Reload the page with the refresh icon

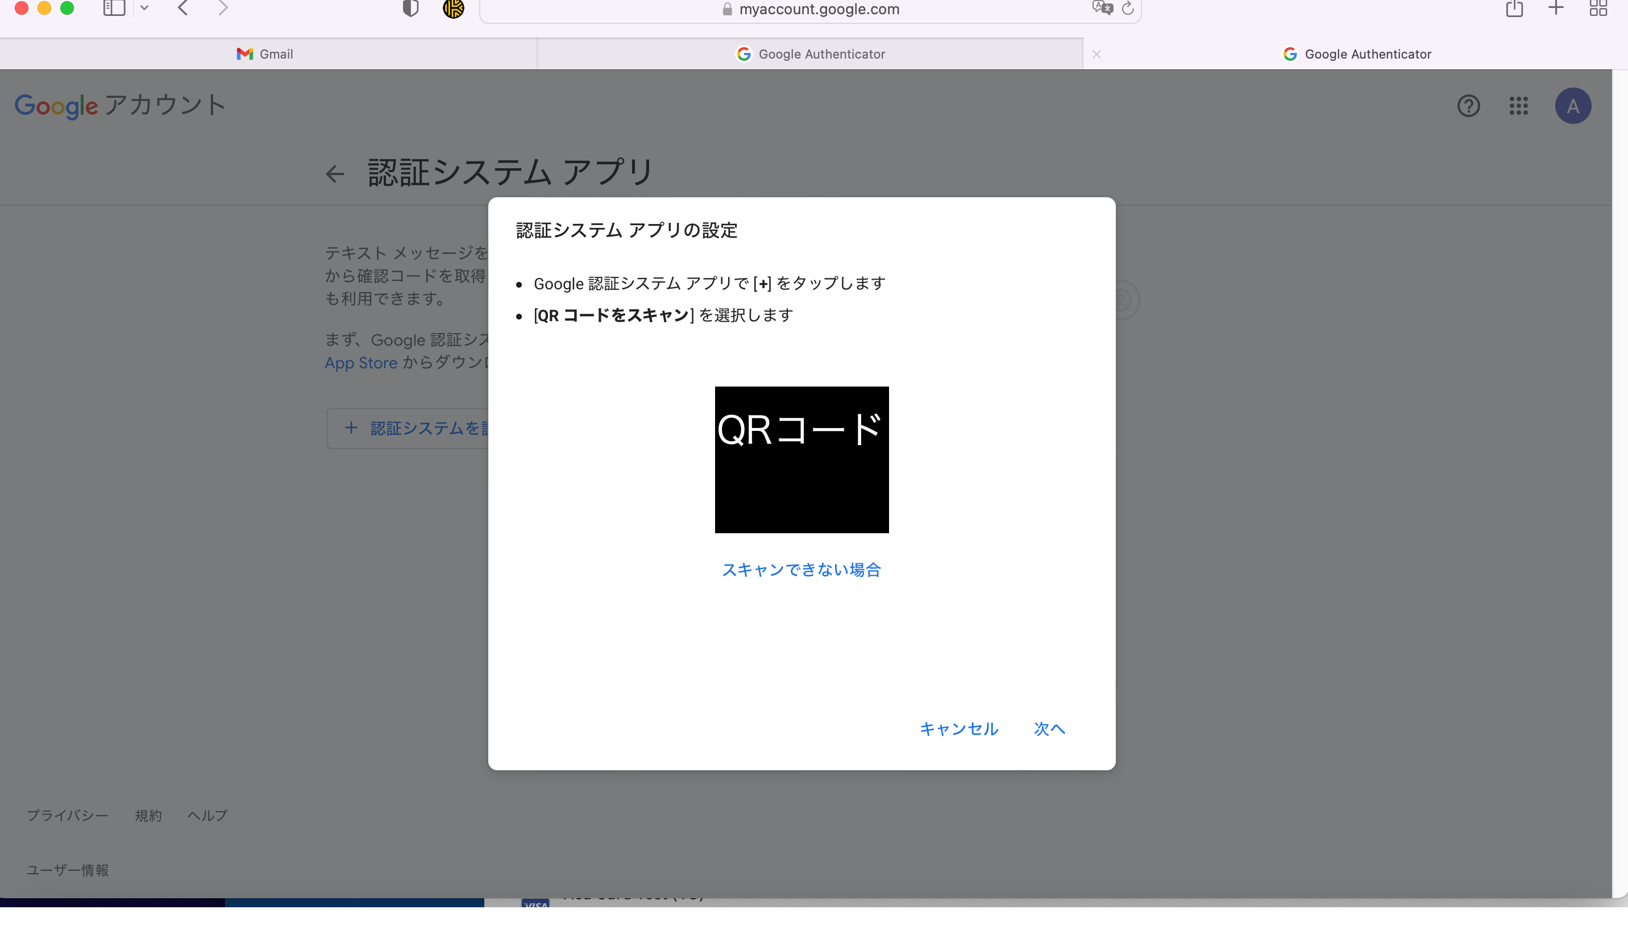click(x=1128, y=9)
